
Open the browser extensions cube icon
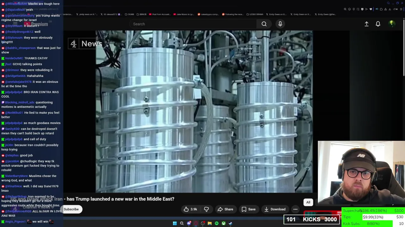click(381, 9)
